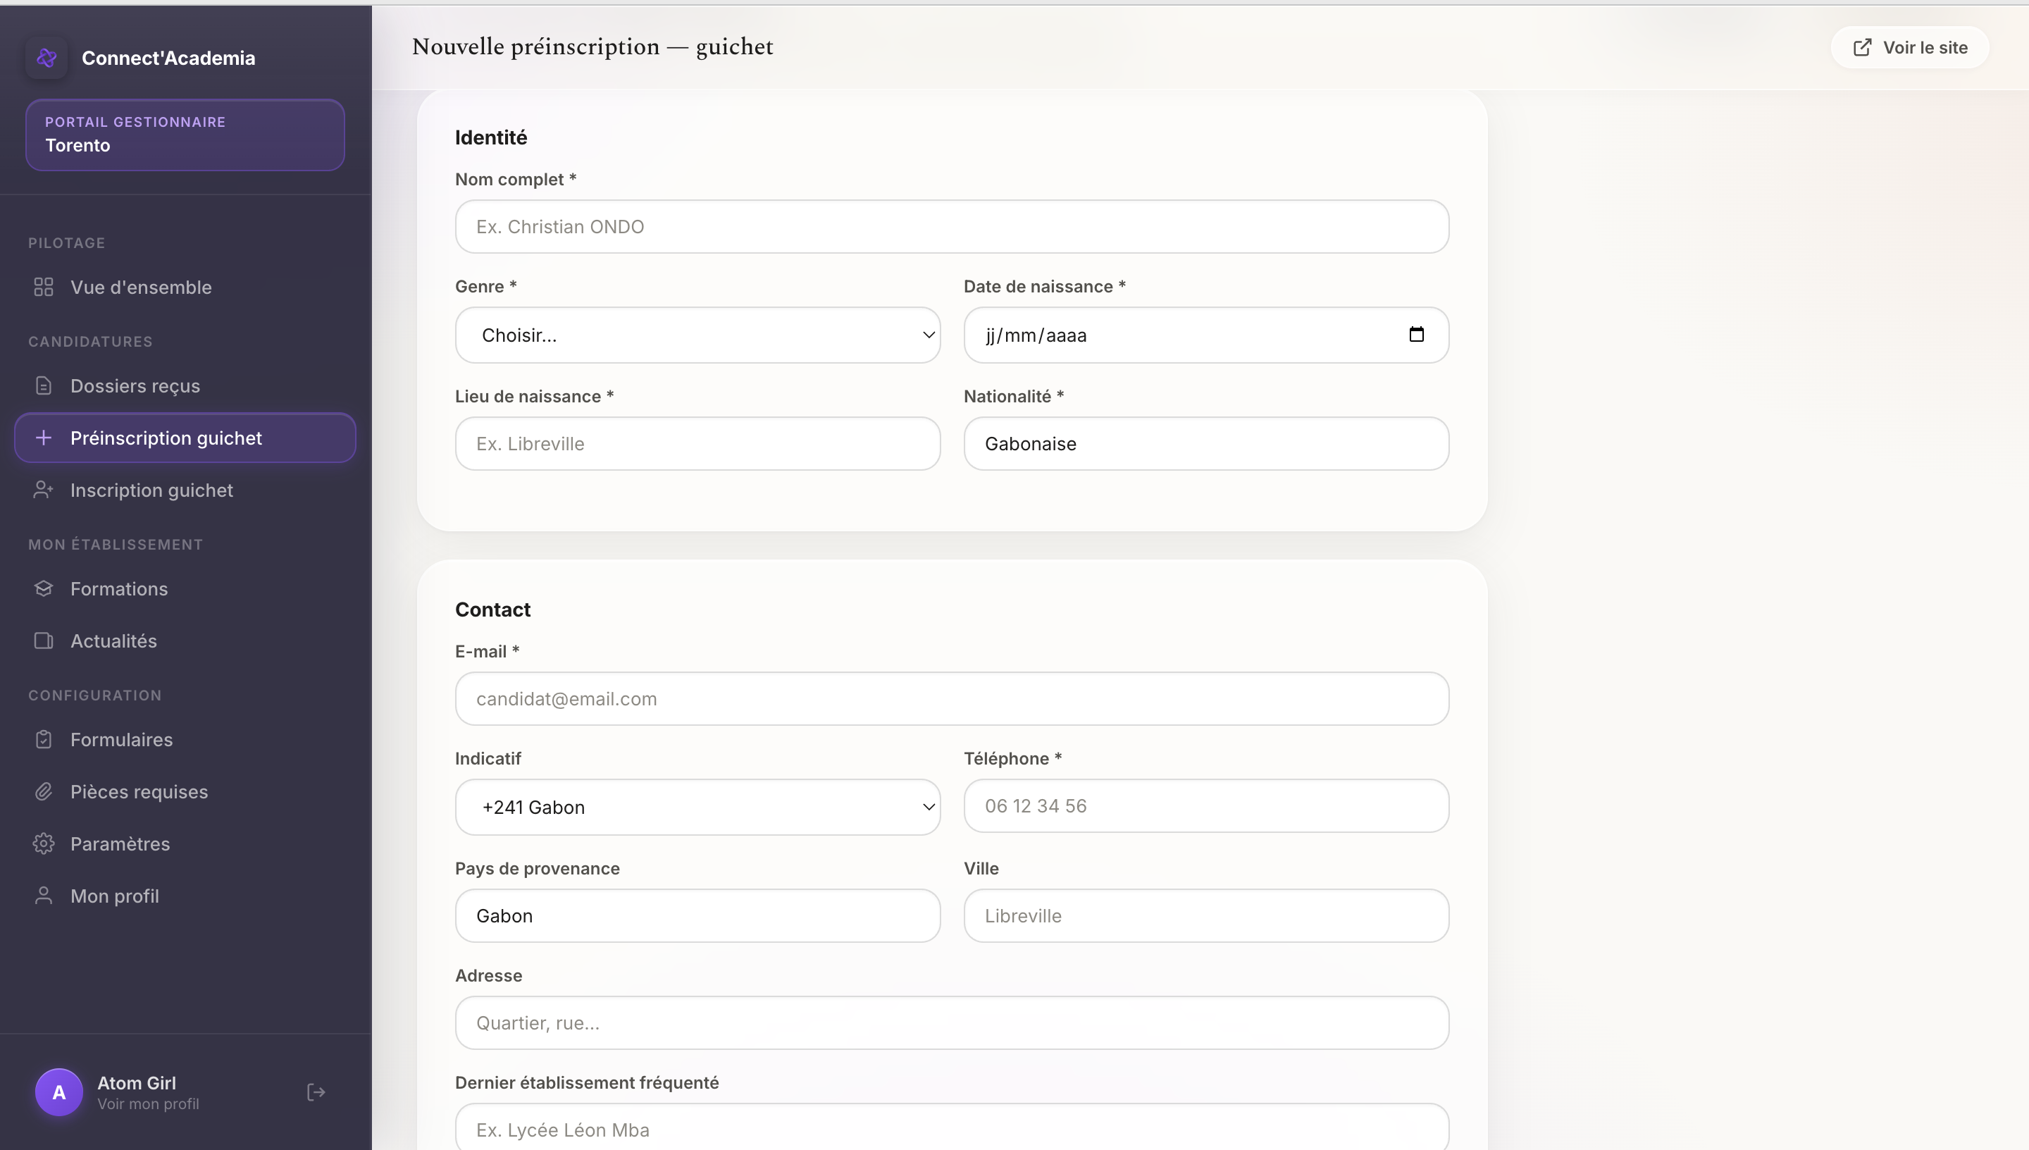Image resolution: width=2029 pixels, height=1150 pixels.
Task: Click the Atom Girl avatar circle
Action: pyautogui.click(x=59, y=1092)
